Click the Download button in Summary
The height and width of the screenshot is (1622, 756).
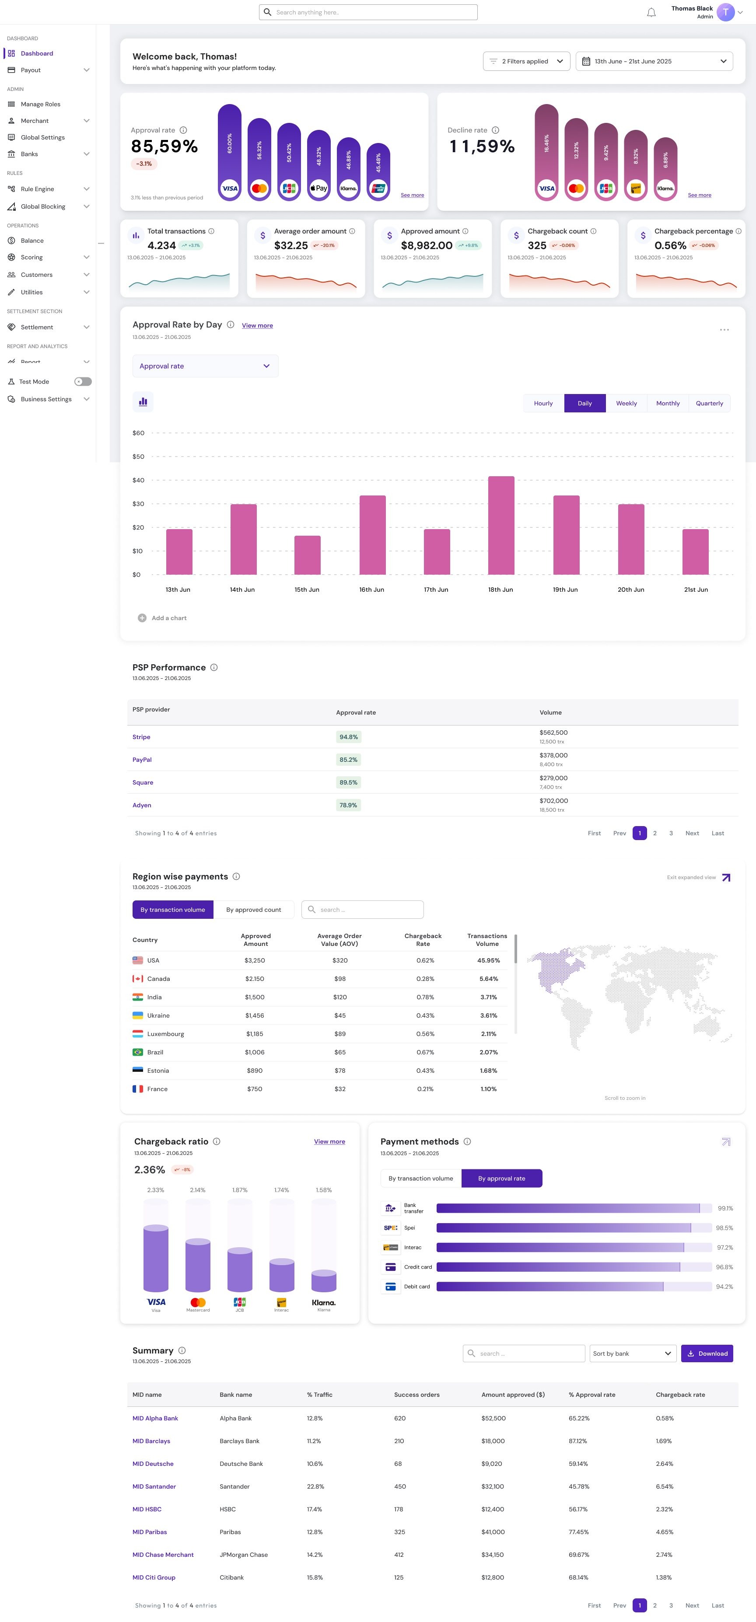coord(707,1354)
